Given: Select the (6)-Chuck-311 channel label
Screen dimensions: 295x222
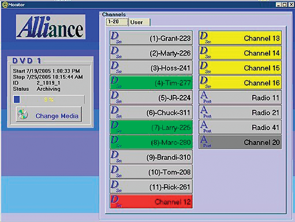Looking at the screenshot, I should coord(169,113).
